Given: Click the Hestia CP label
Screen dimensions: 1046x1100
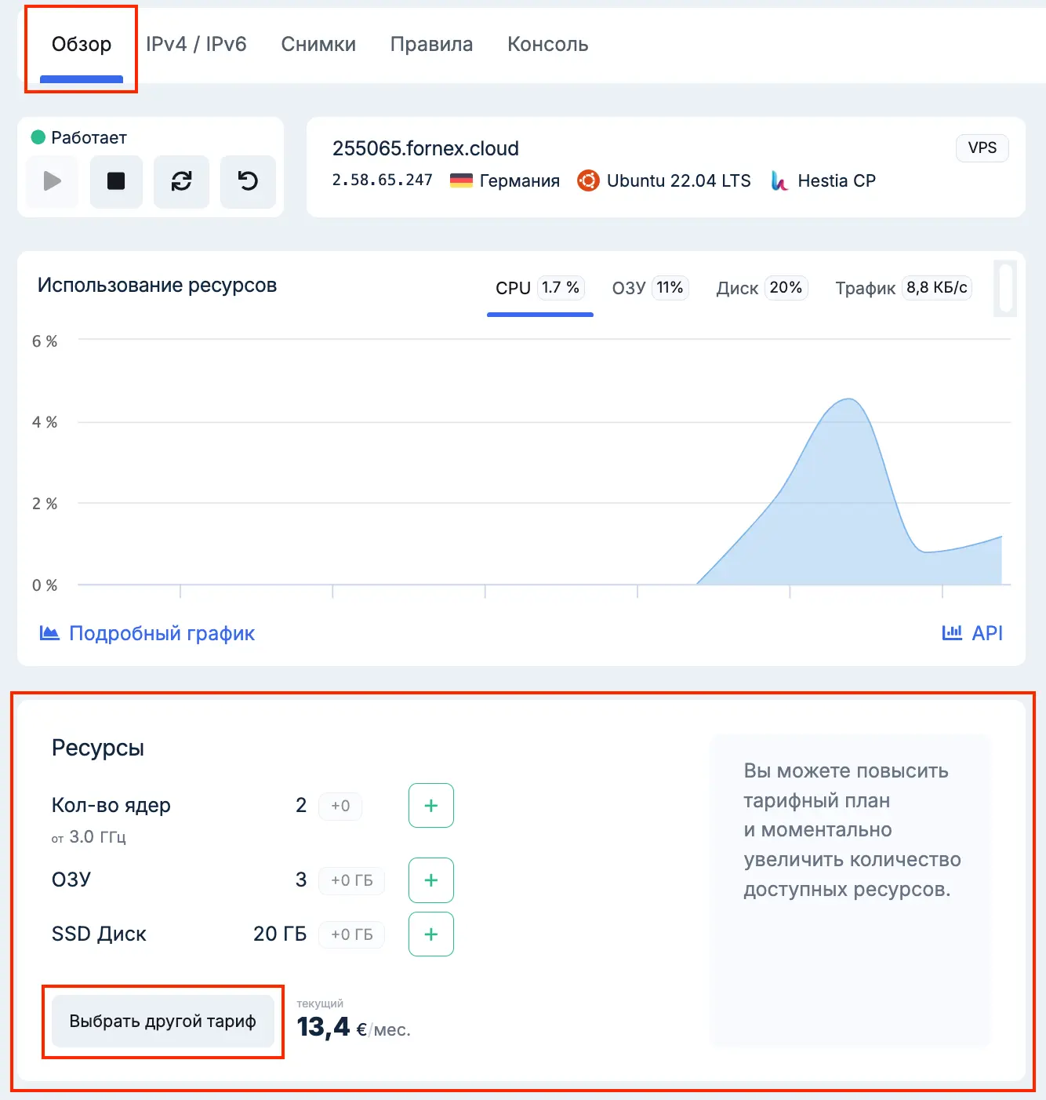Looking at the screenshot, I should (837, 180).
